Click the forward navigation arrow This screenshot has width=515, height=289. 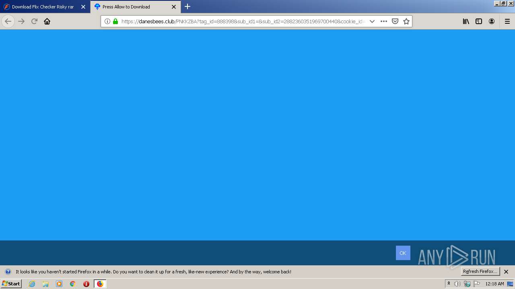pyautogui.click(x=21, y=21)
